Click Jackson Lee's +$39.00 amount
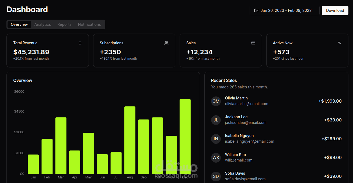This screenshot has height=183, width=353. pos(333,120)
